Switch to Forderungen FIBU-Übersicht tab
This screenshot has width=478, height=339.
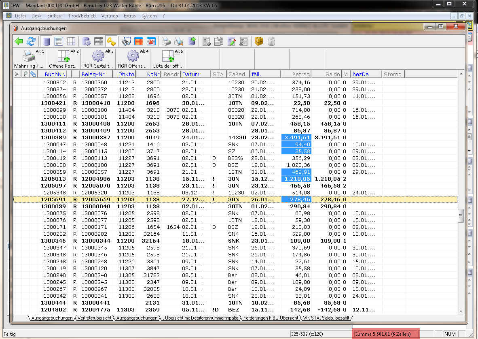(271, 318)
